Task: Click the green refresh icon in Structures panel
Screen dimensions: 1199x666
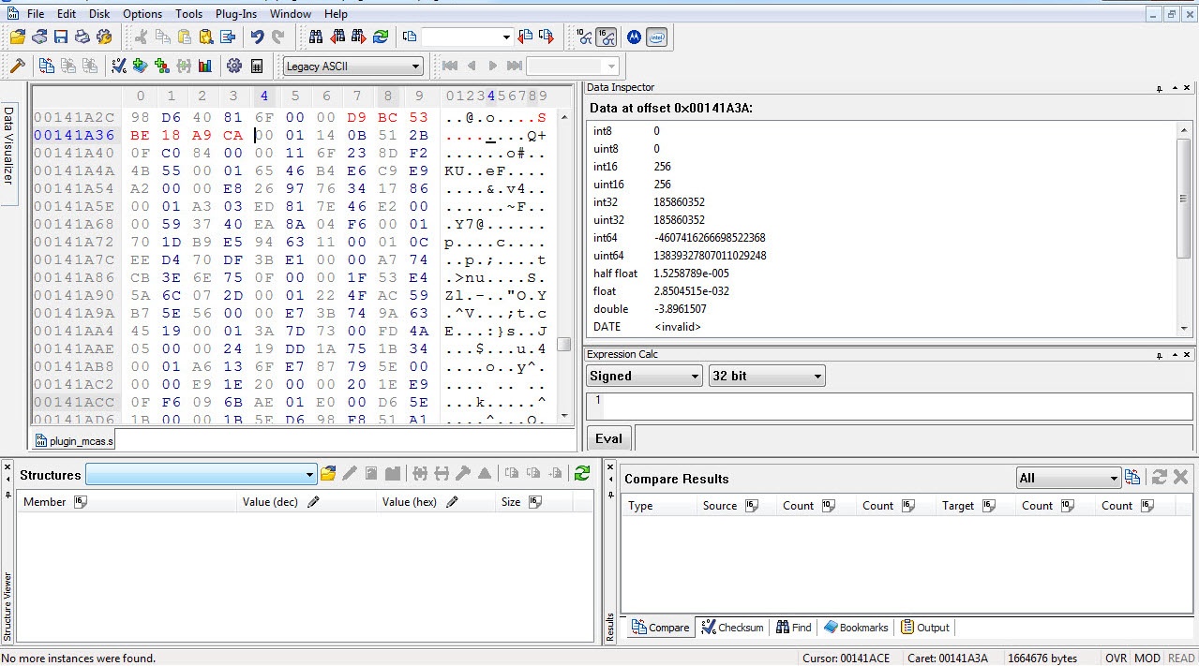Action: 582,474
